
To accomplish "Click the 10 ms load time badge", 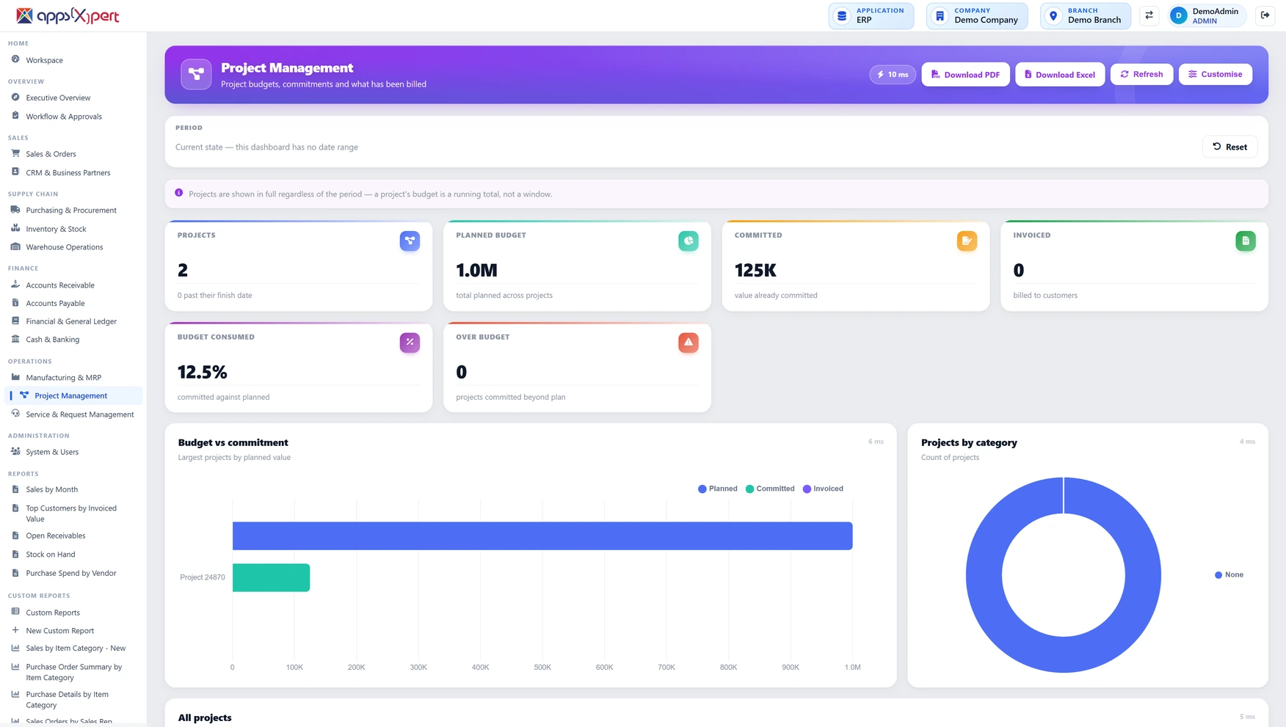I will pyautogui.click(x=893, y=74).
